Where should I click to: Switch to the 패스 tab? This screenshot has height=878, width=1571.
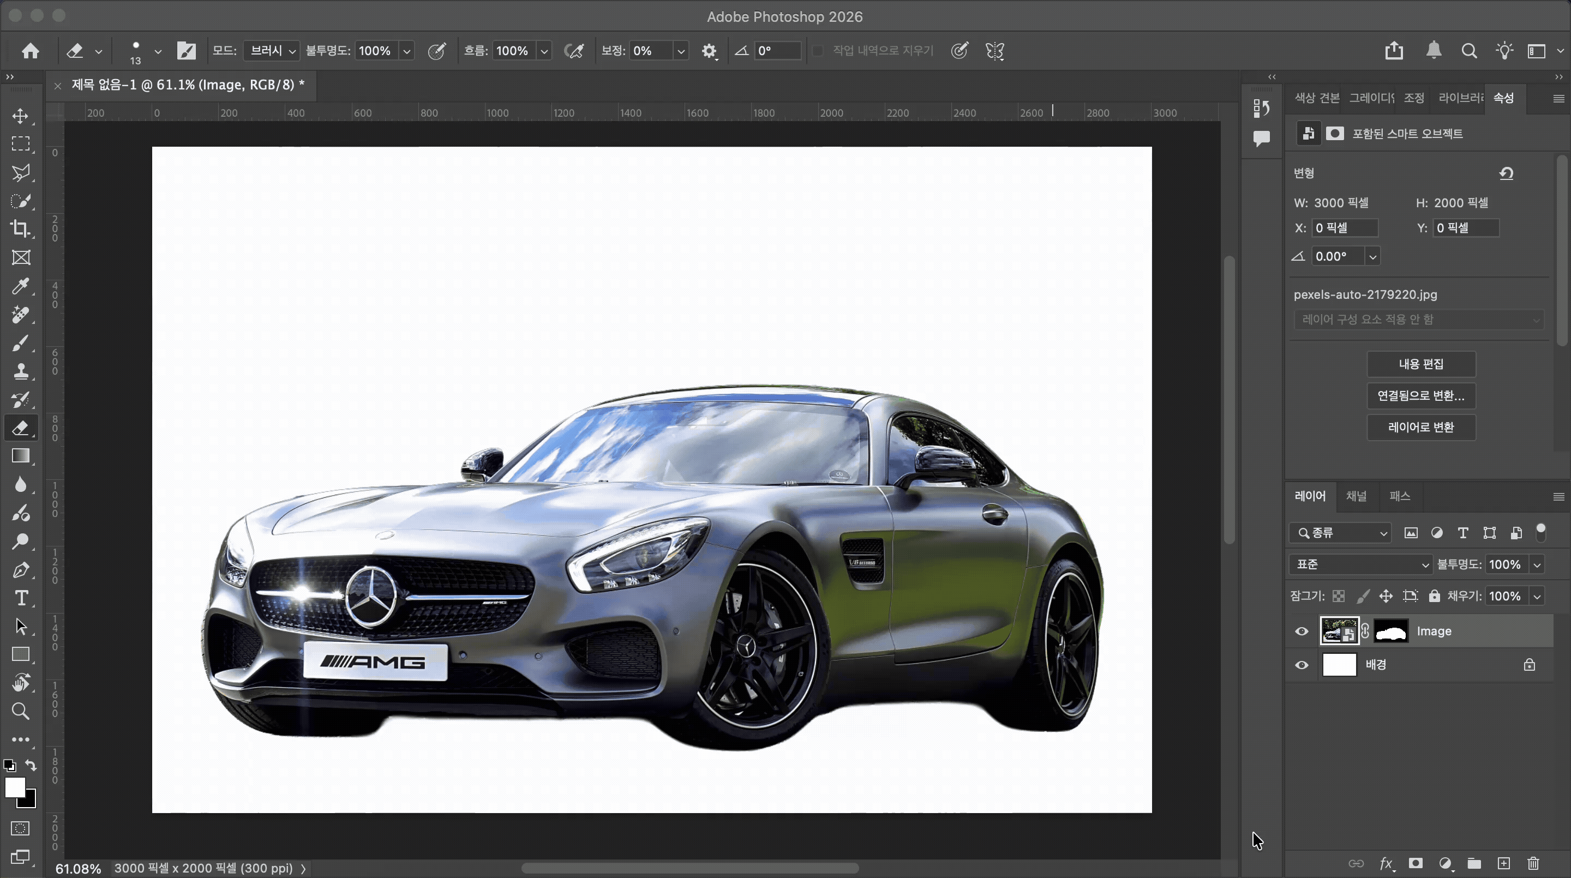(1400, 496)
